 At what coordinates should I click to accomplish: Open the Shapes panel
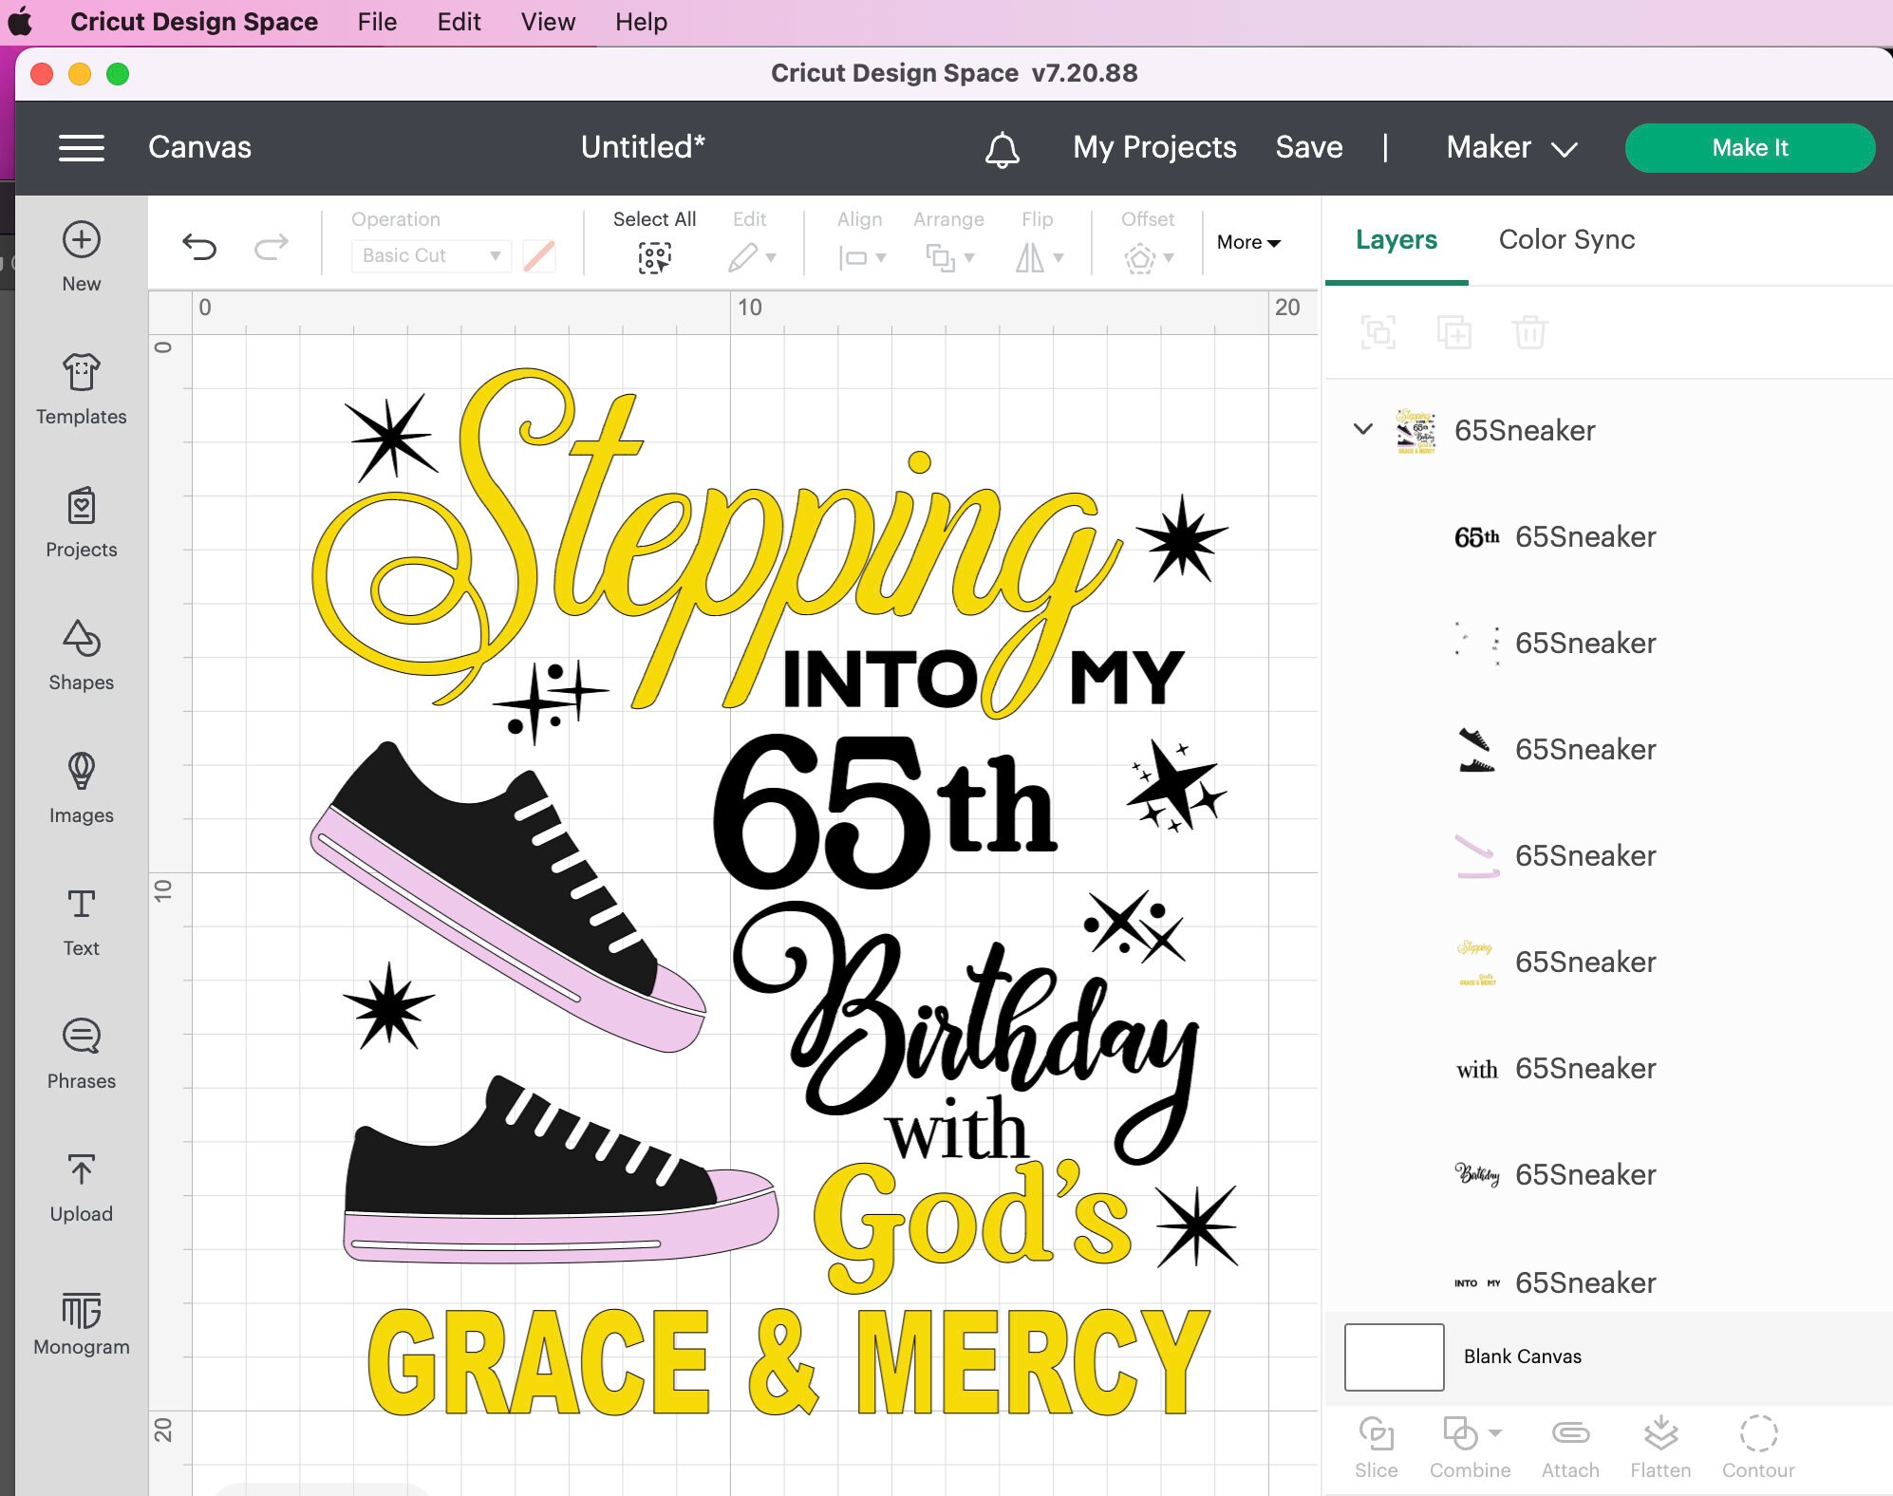(81, 655)
